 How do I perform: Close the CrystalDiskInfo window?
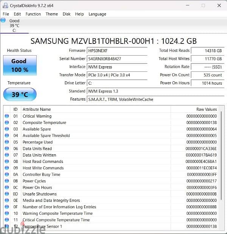pyautogui.click(x=219, y=6)
